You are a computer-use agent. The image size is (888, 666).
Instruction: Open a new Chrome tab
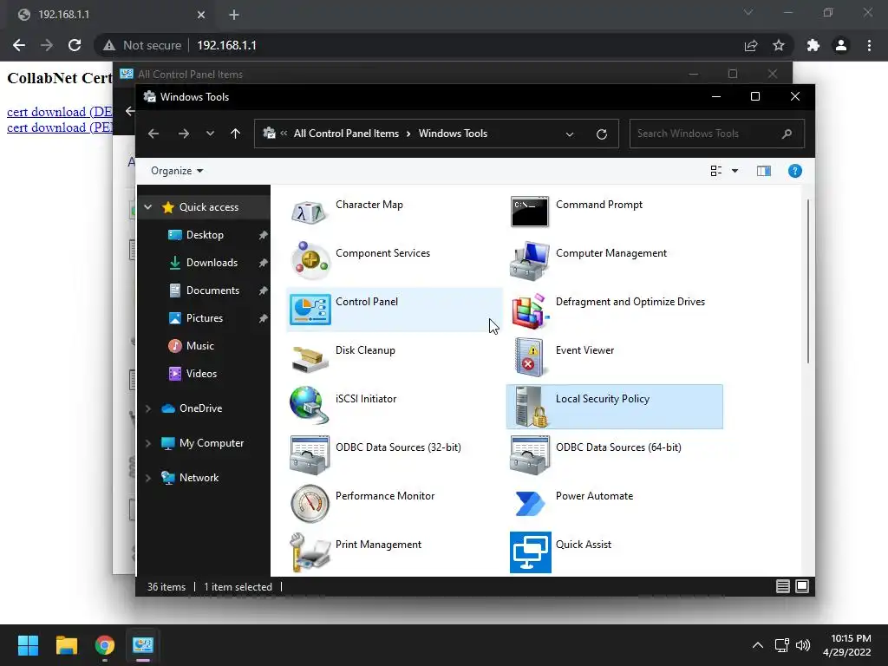(x=234, y=15)
